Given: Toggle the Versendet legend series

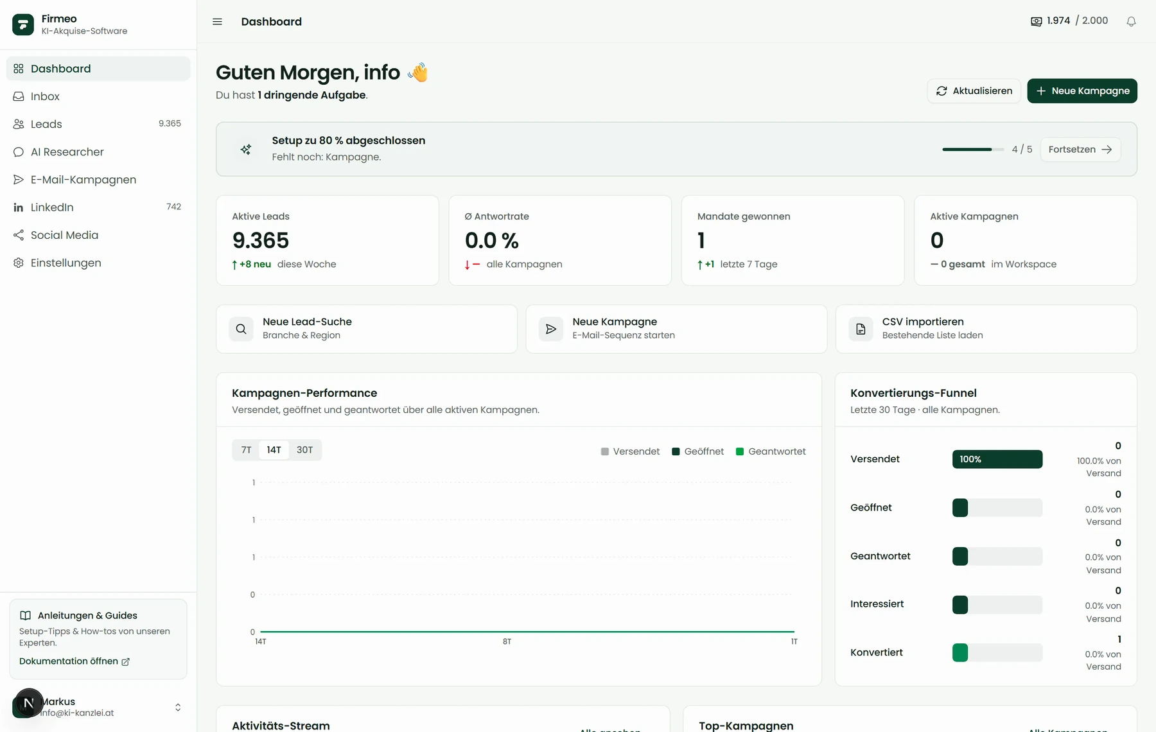Looking at the screenshot, I should point(630,451).
